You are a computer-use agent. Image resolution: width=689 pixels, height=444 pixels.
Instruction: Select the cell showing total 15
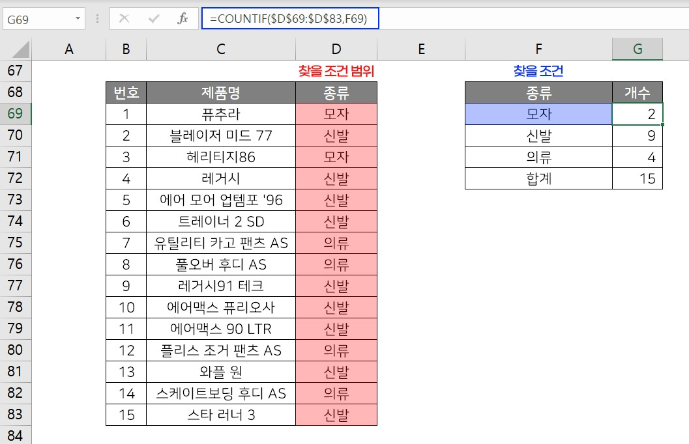point(637,178)
